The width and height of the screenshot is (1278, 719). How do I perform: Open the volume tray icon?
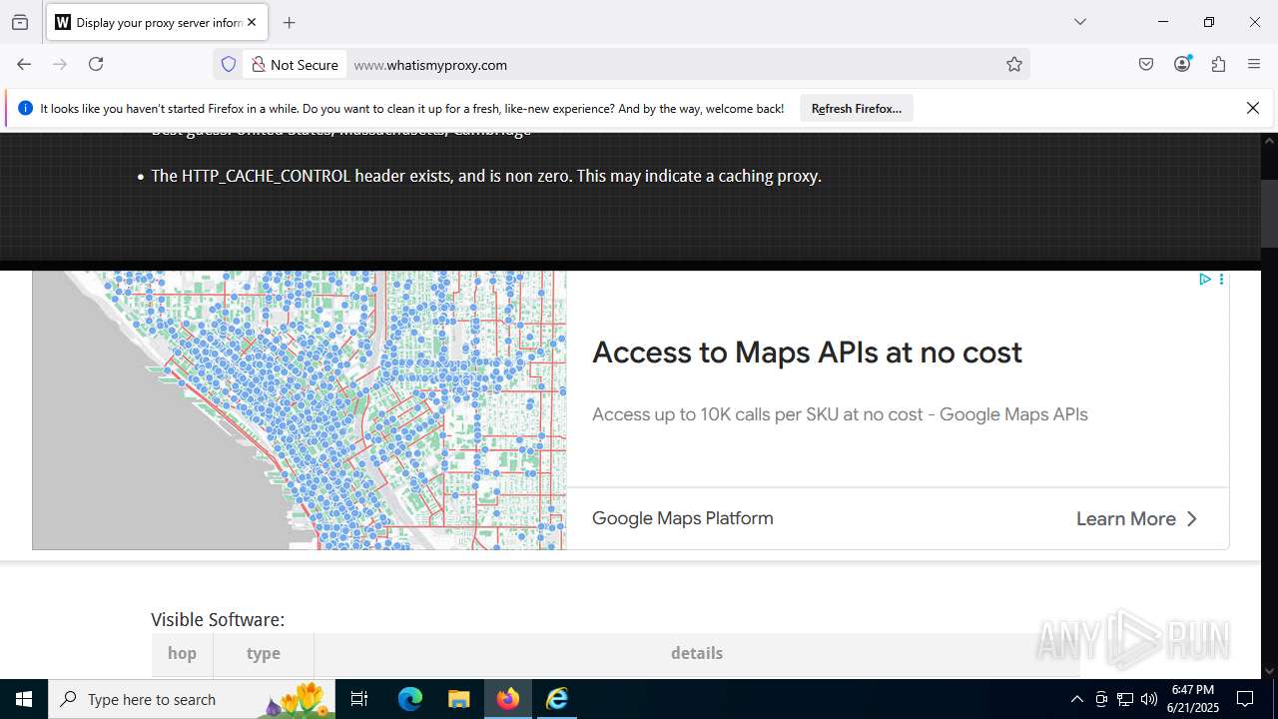pyautogui.click(x=1149, y=699)
